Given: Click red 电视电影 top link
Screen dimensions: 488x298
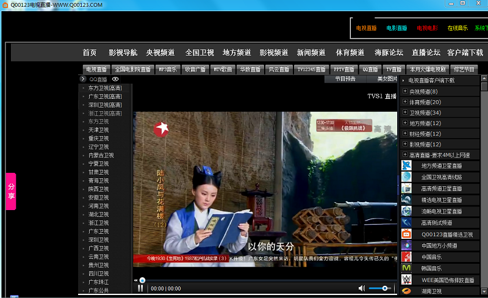Looking at the screenshot, I should click(x=428, y=28).
